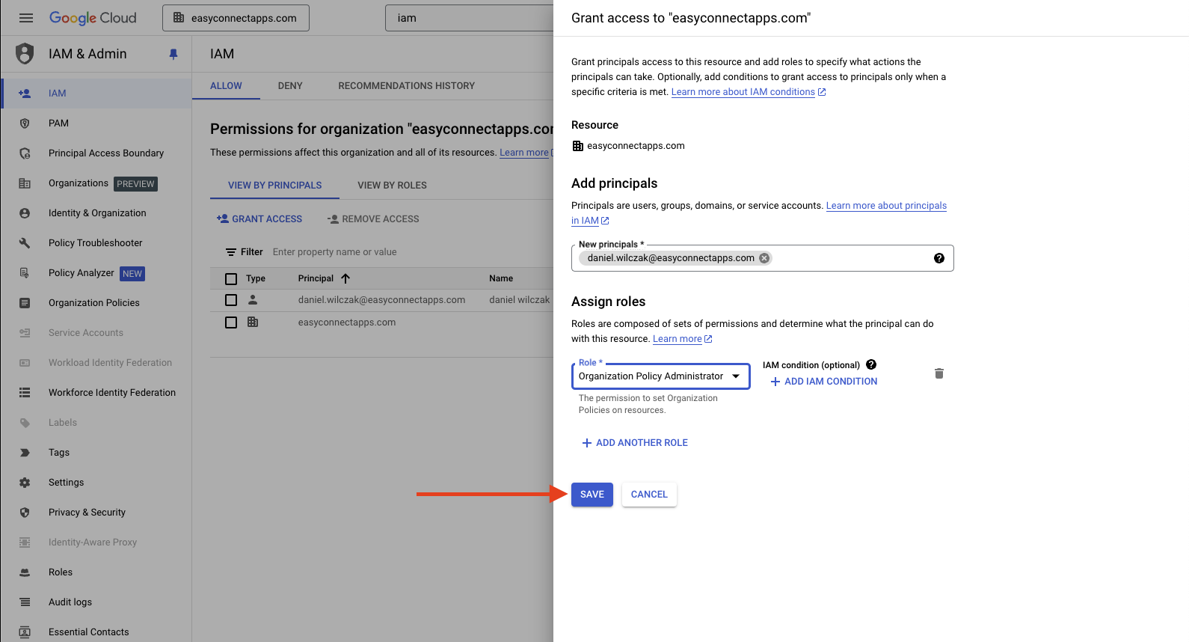Click help icon in New principals field
Viewport: 1189px width, 642px height.
tap(939, 258)
